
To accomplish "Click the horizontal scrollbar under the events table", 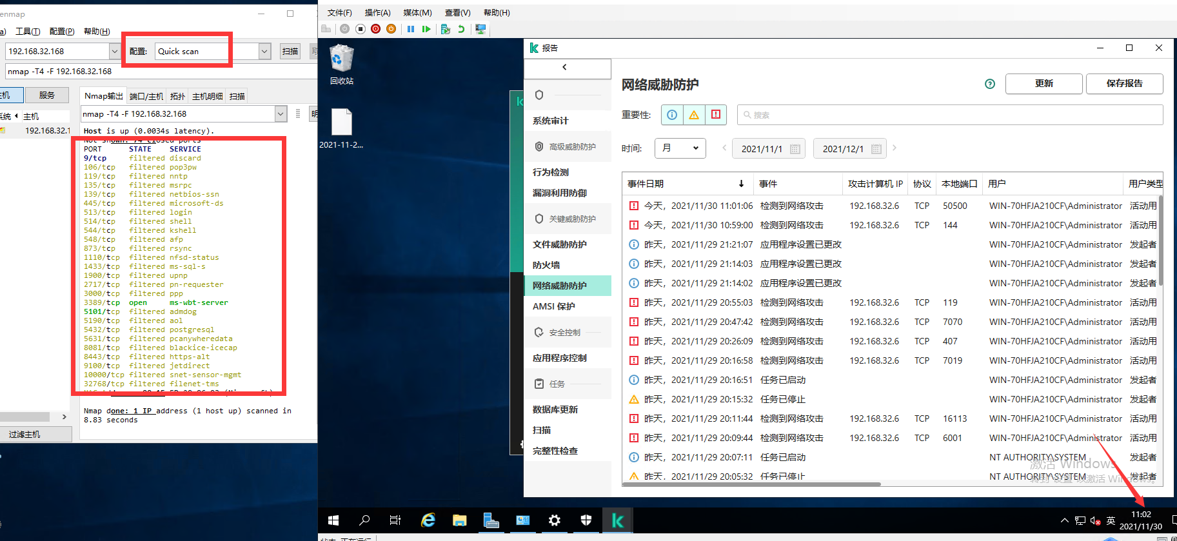I will pos(751,484).
